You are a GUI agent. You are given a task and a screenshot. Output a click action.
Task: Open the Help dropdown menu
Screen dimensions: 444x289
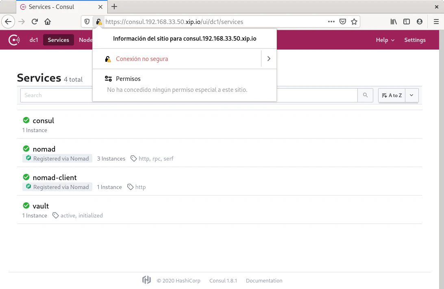[x=385, y=40]
